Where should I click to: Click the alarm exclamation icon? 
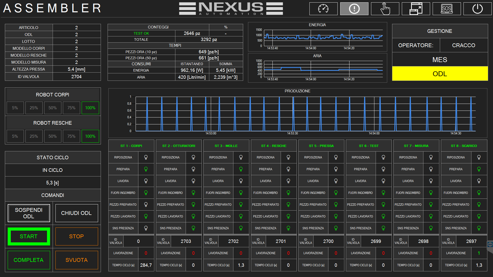tap(354, 9)
